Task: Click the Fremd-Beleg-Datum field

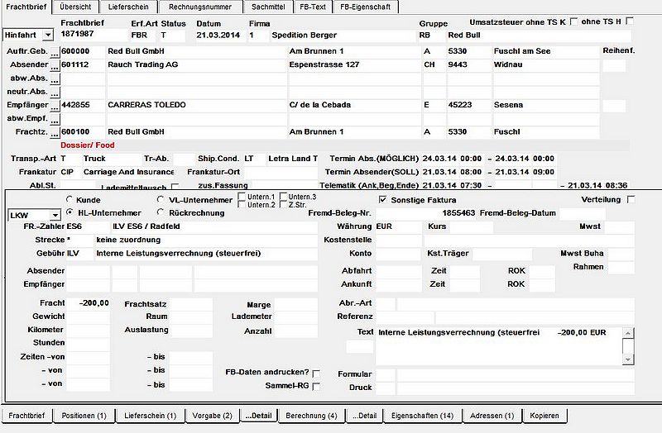Action: click(x=583, y=213)
